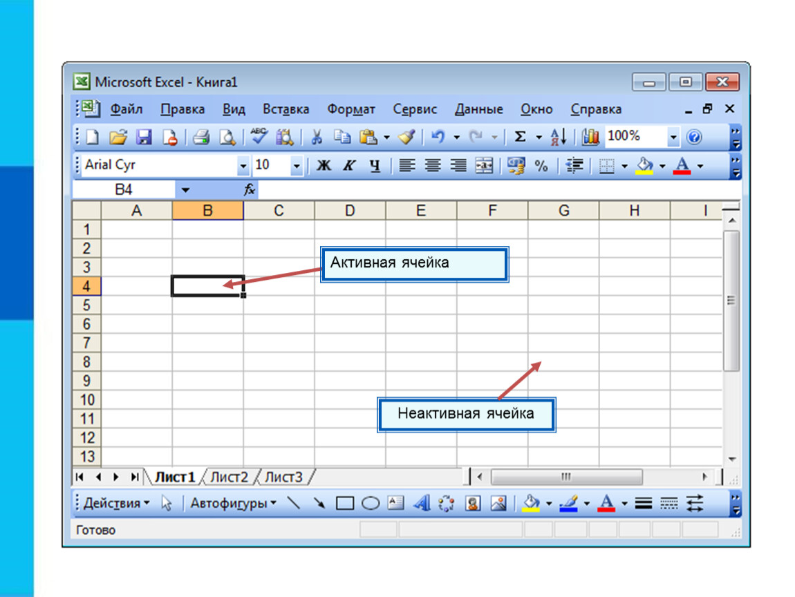
Task: Align text right
Action: click(x=458, y=165)
